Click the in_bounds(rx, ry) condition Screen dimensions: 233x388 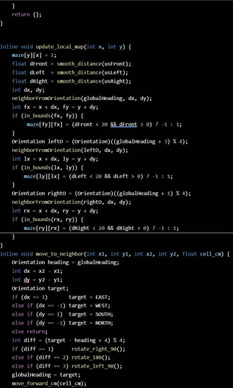42,219
